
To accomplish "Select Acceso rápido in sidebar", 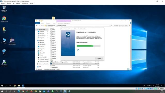I will (42, 29).
